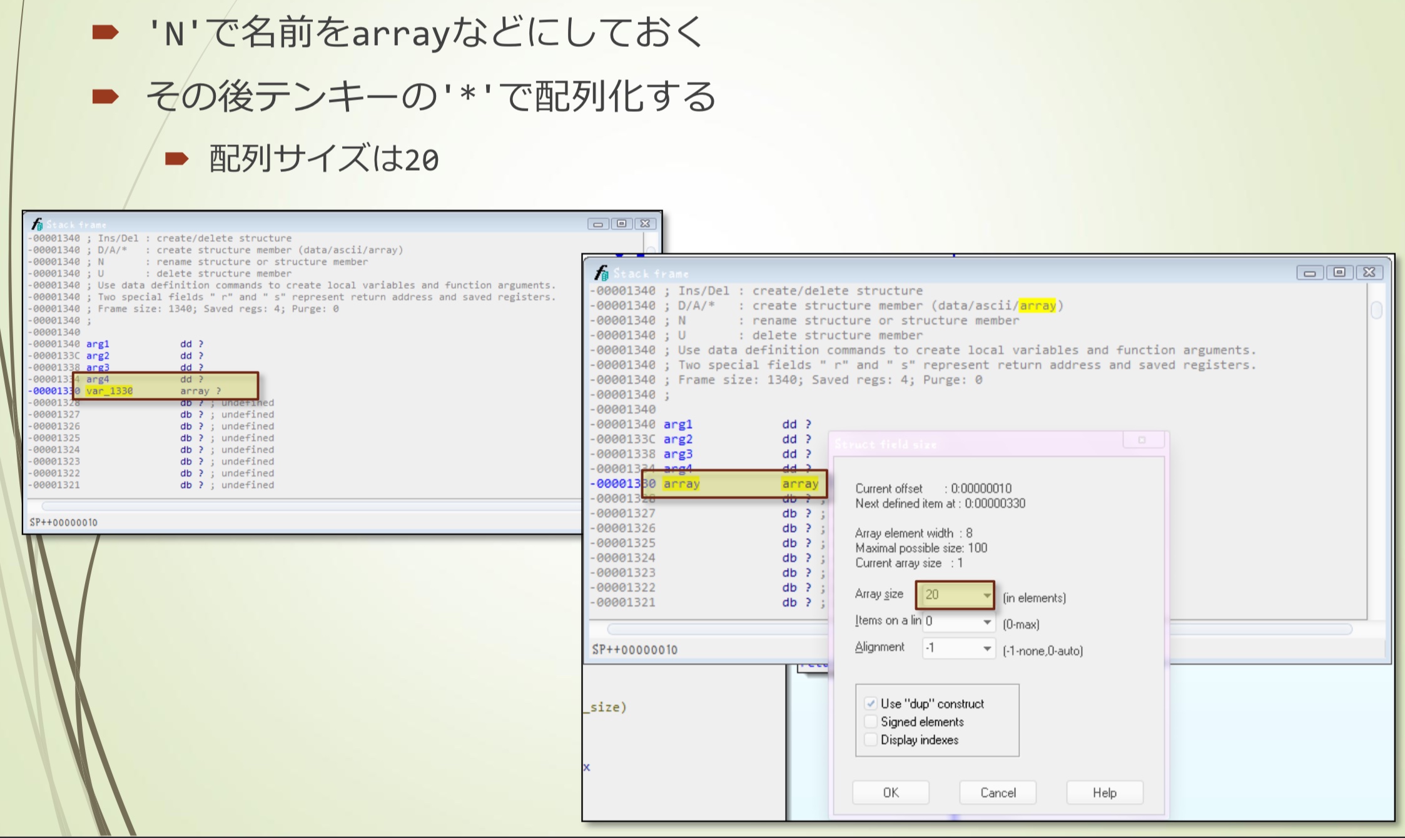
Task: Maximize the right Stack frame window
Action: click(1339, 273)
